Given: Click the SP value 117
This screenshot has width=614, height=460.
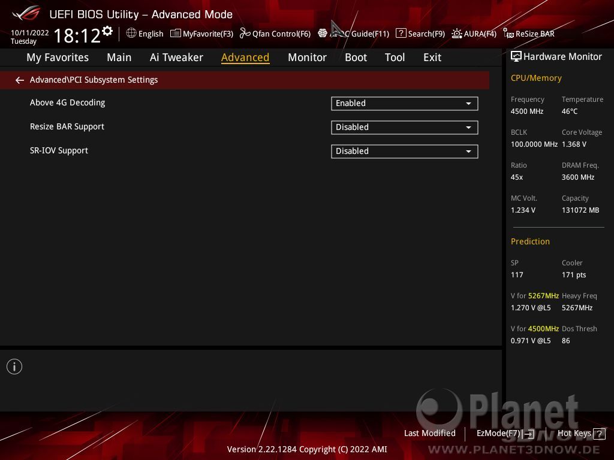Looking at the screenshot, I should pyautogui.click(x=517, y=275).
